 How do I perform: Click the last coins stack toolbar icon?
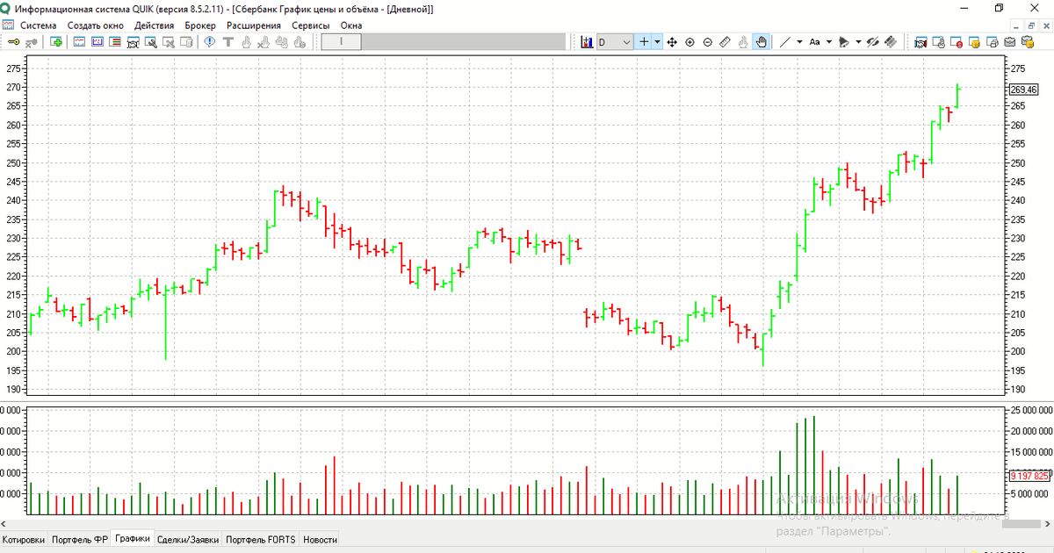click(1026, 41)
